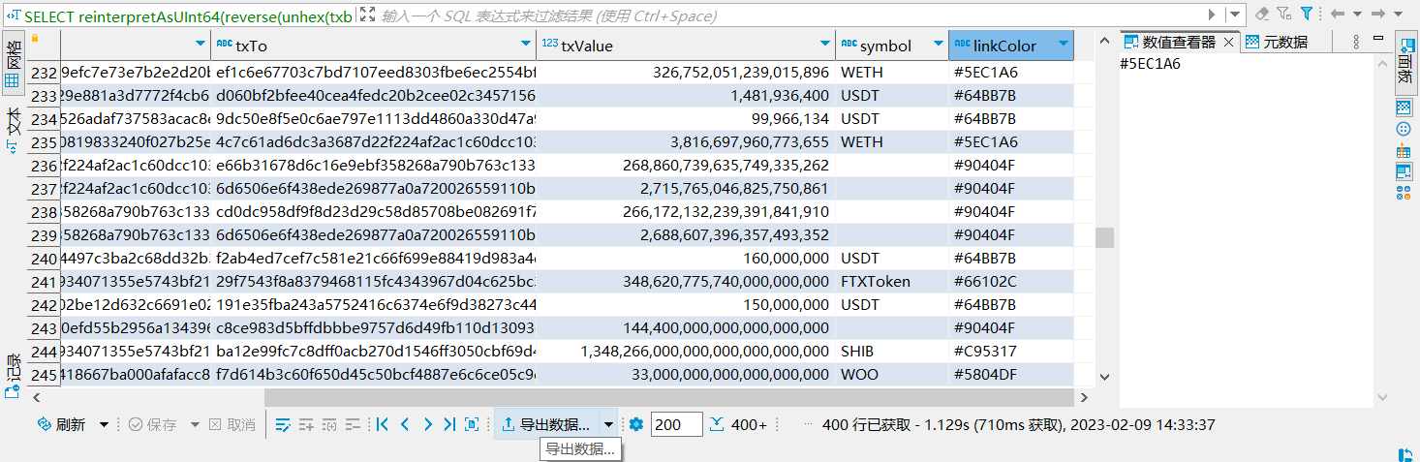Open result set settings gear
The height and width of the screenshot is (462, 1420).
point(636,424)
